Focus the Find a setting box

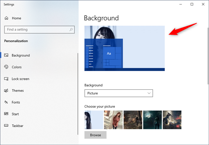(x=39, y=30)
